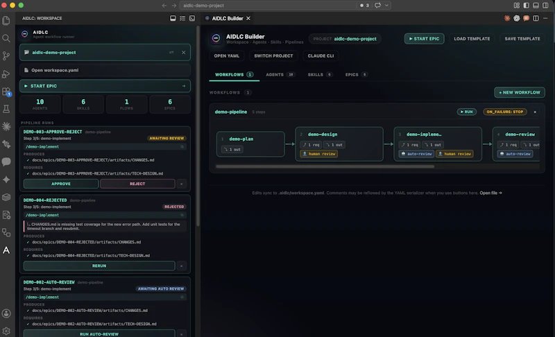Open the chat dropdown chevron in the title bar
The width and height of the screenshot is (555, 337).
(x=386, y=6)
